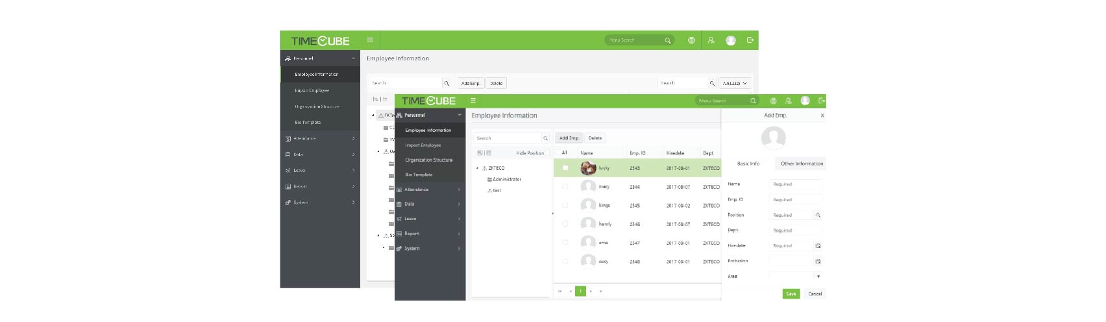The image size is (1106, 322).
Task: Click Add Emp. button in front window
Action: point(569,138)
